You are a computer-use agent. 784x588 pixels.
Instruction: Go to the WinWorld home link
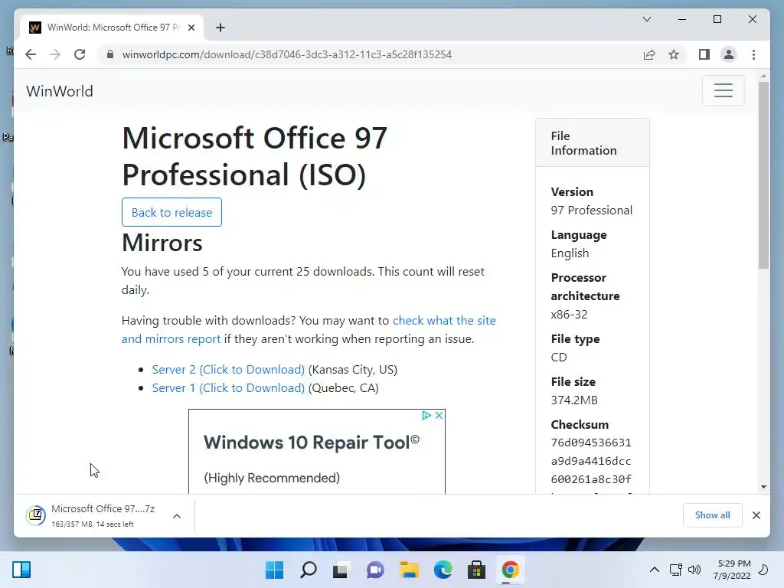[60, 91]
